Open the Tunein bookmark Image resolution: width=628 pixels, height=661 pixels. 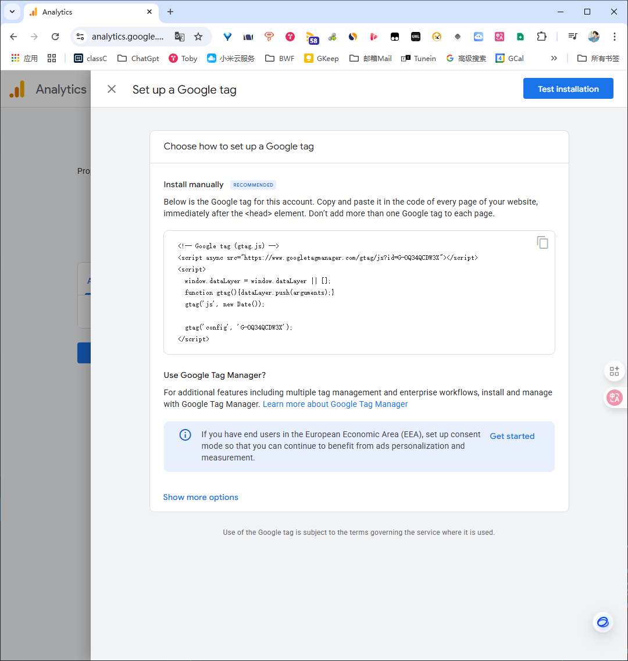(x=419, y=58)
